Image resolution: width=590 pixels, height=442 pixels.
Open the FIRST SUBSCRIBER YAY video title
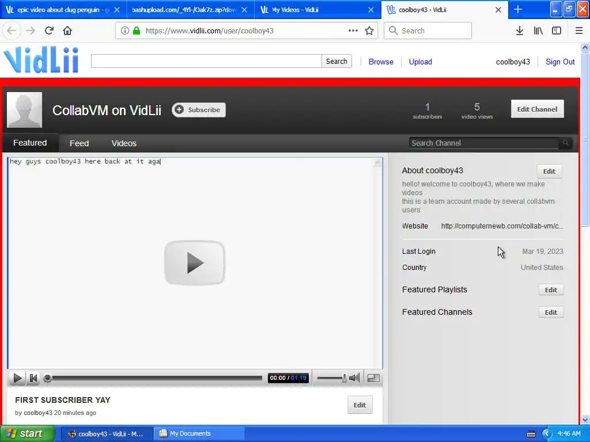(63, 400)
